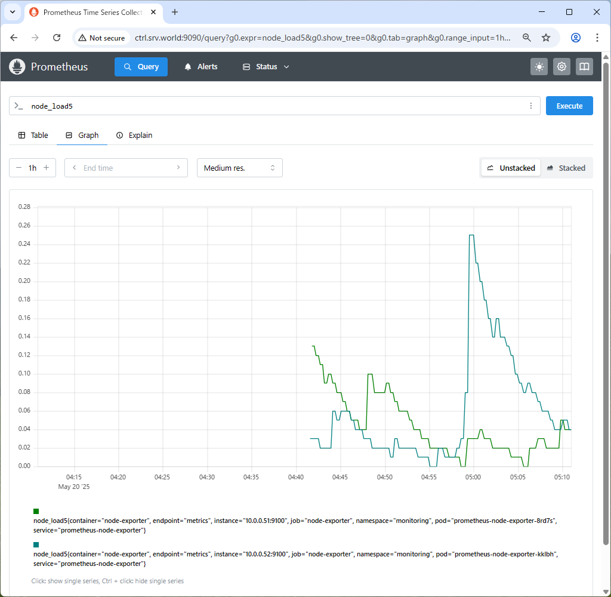Click the Not secure site info badge
Viewport: 611px width, 597px height.
(x=101, y=38)
